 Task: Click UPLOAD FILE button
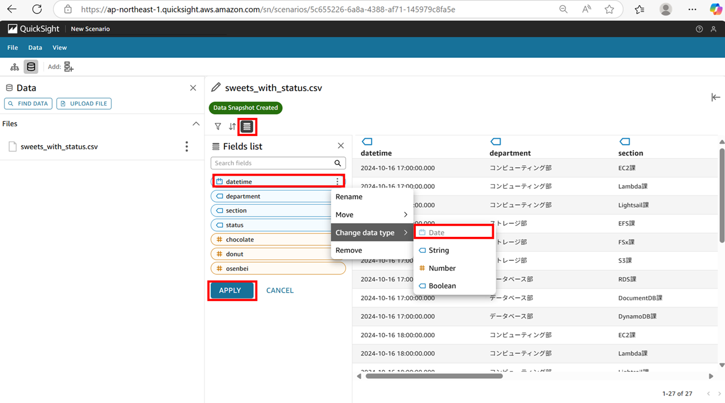pos(84,104)
